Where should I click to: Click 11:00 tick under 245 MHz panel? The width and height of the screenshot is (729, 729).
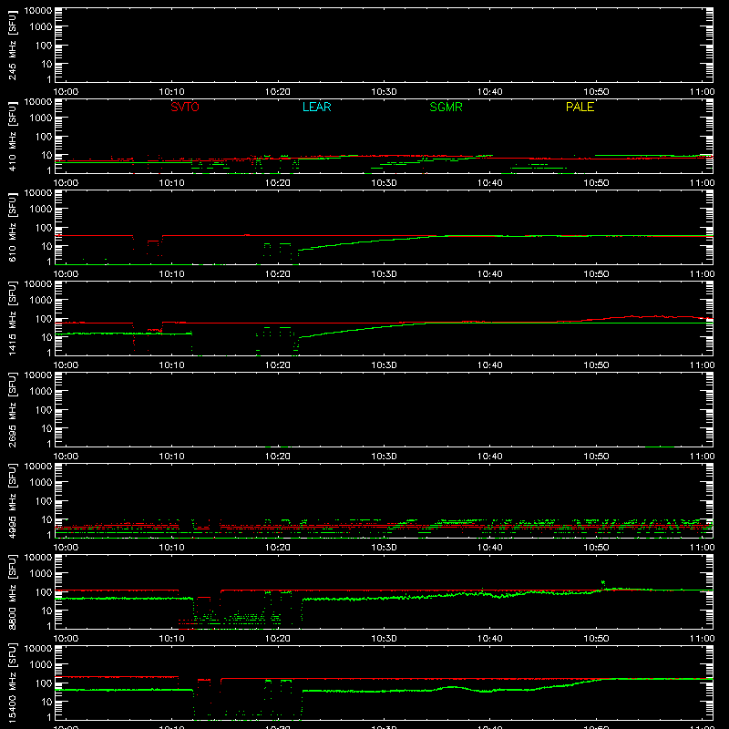tap(702, 92)
